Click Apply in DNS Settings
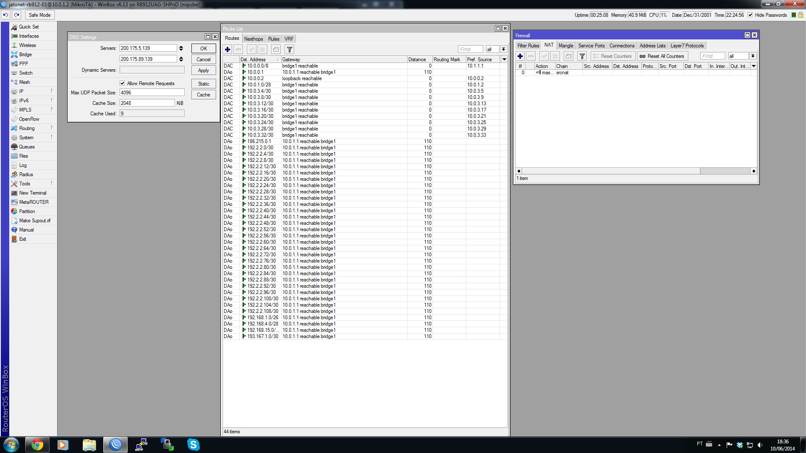Screen dimensions: 806x453 (x=204, y=70)
